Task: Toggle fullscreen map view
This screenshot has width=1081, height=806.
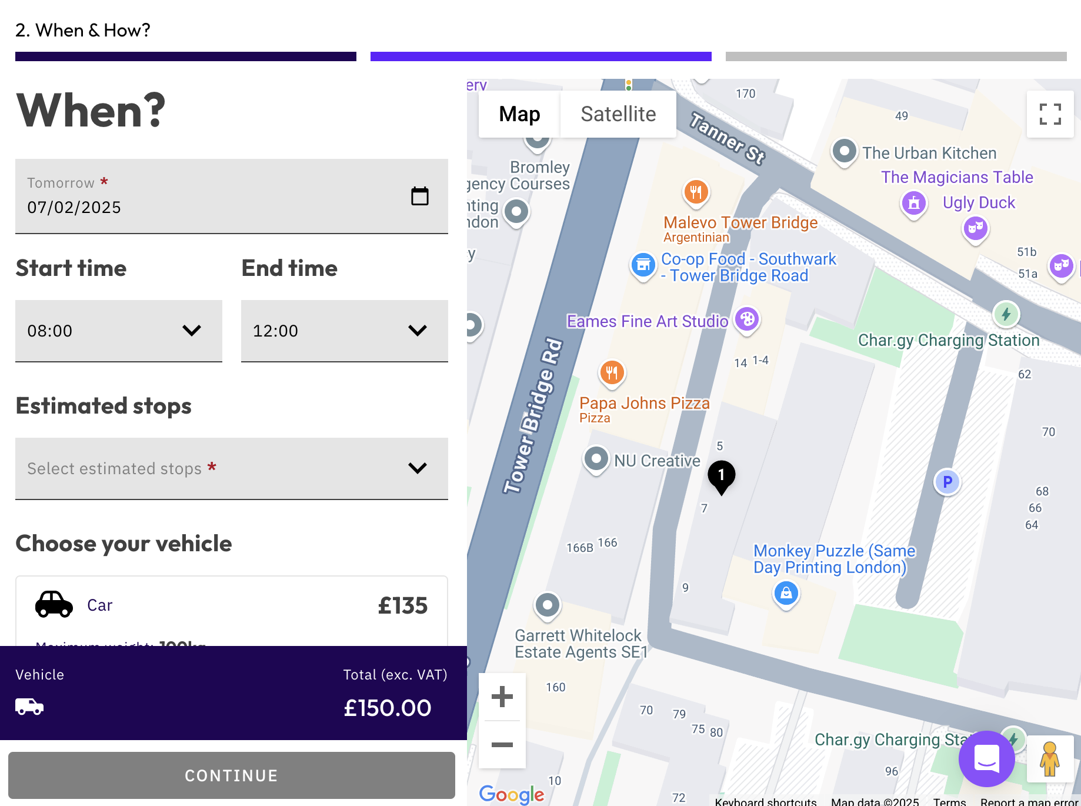Action: (x=1050, y=114)
